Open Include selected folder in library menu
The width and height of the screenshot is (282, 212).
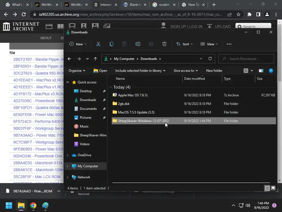(140, 71)
